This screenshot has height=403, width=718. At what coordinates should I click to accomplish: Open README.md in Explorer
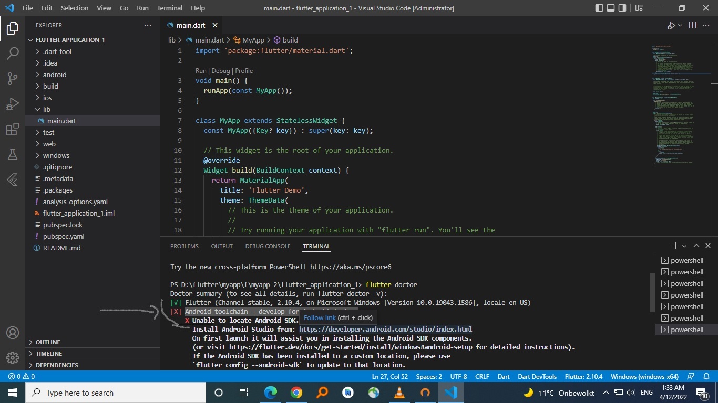point(93,248)
